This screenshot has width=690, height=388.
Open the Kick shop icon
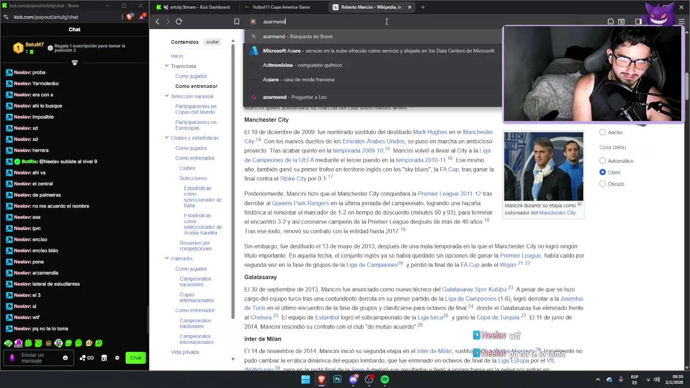(x=104, y=358)
